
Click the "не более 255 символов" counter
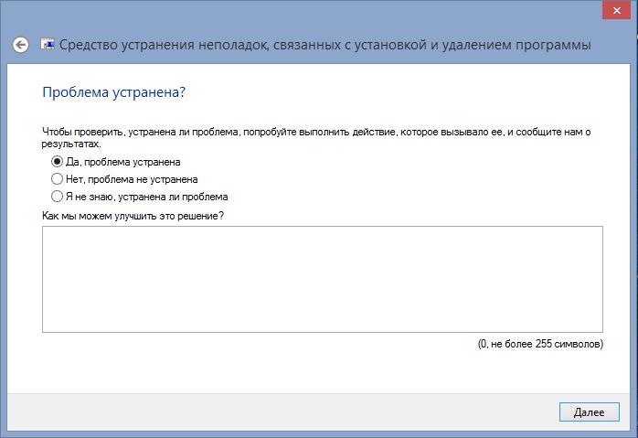click(540, 345)
